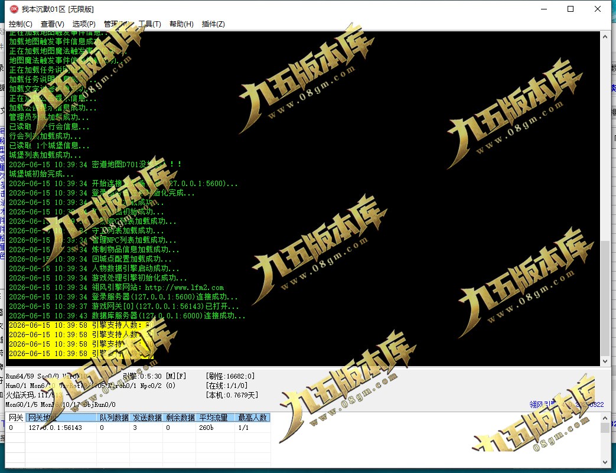Click the 最高人数 column header

point(253,417)
